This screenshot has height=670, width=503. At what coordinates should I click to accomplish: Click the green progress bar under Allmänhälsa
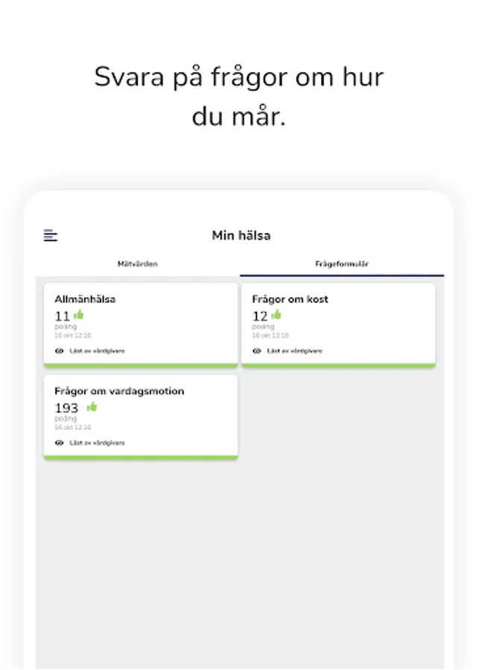(x=140, y=365)
